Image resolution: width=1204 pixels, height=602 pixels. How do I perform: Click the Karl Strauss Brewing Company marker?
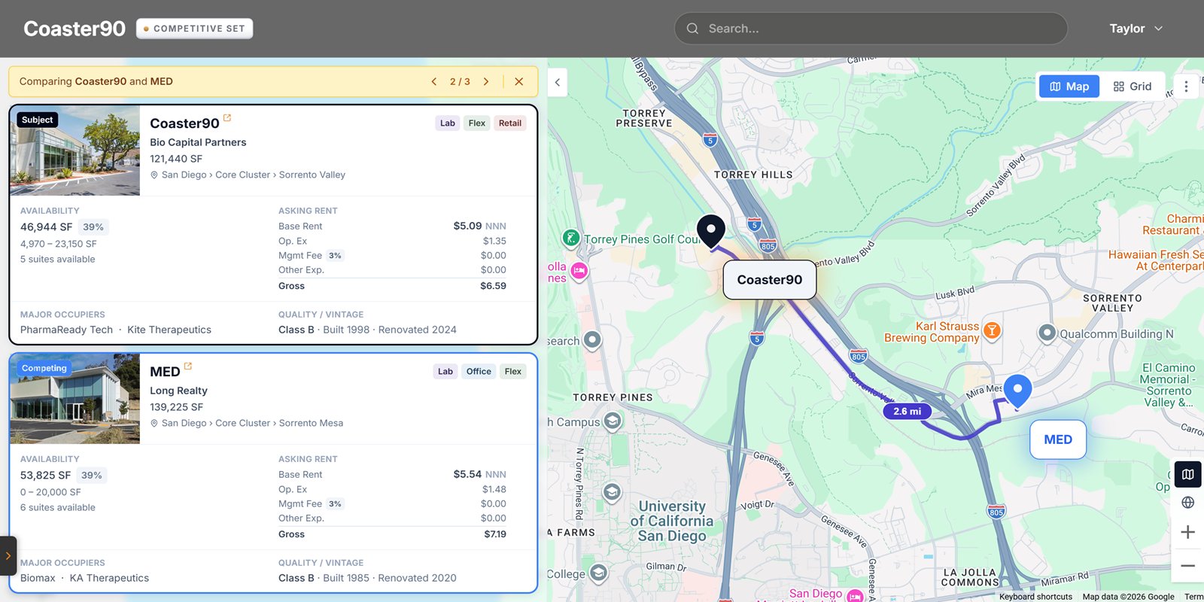tap(992, 330)
